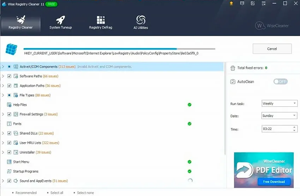Decrease the time with down arrow
Screen dimensions: 300x196
(x=294, y=130)
